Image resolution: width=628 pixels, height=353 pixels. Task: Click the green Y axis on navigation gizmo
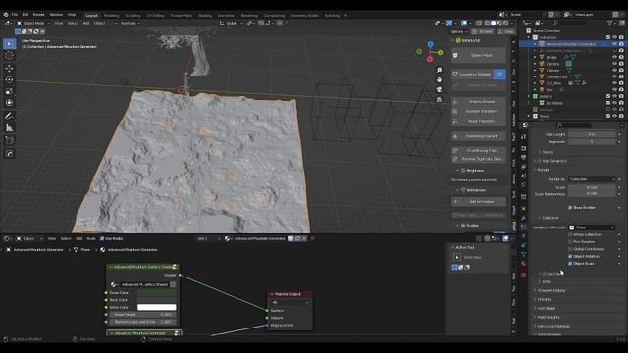click(441, 52)
